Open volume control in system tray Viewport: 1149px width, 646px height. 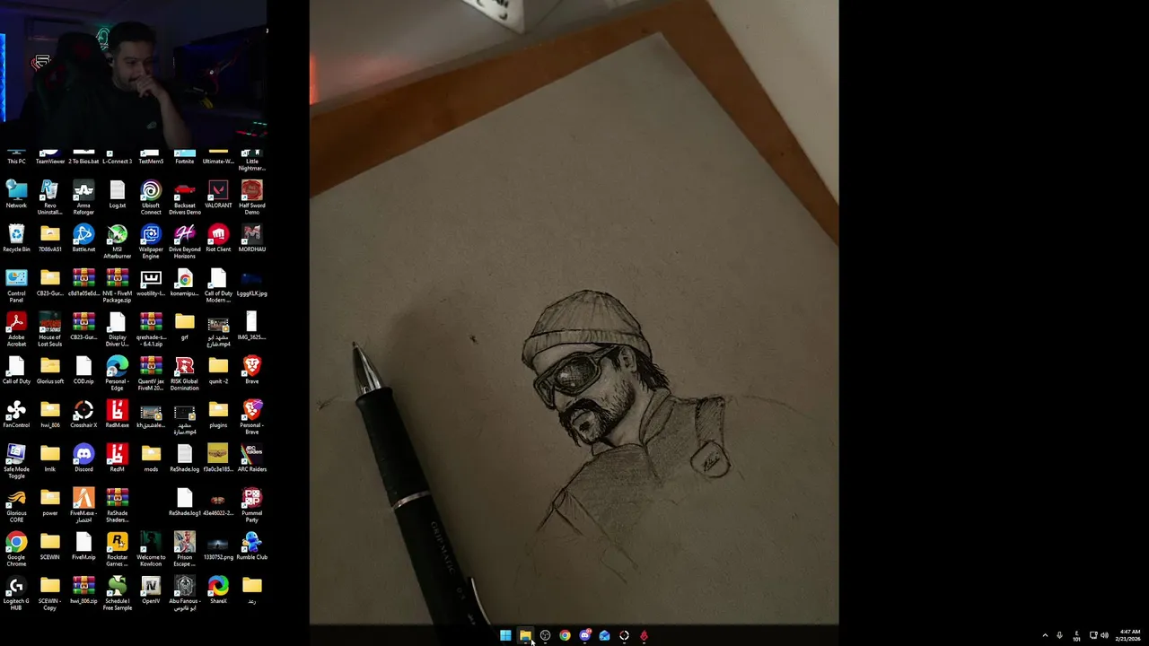(1104, 635)
